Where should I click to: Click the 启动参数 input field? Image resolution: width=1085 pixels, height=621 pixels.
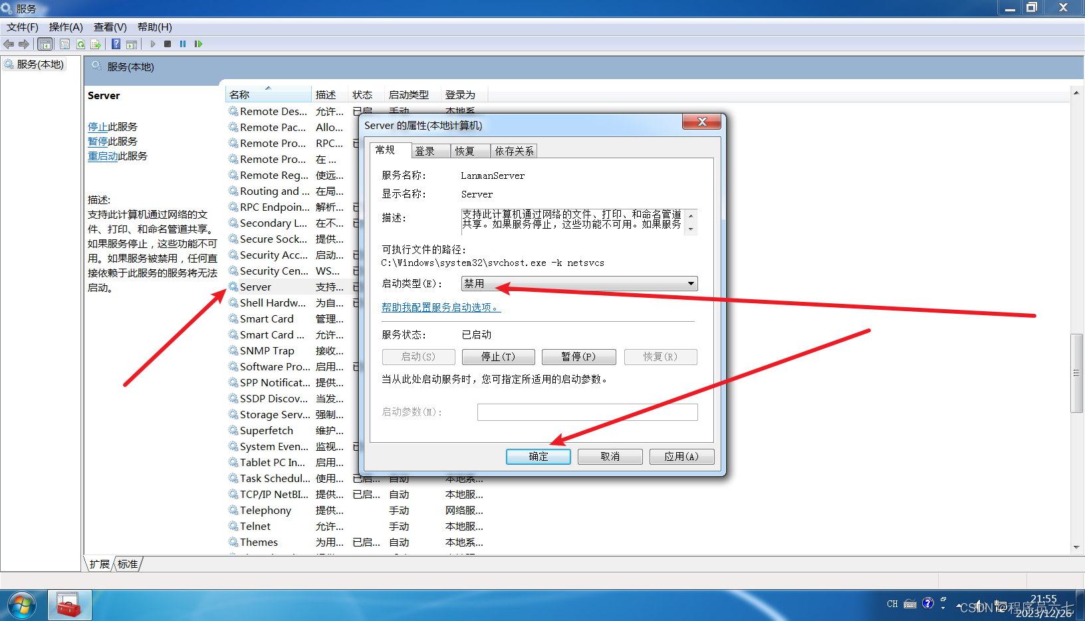587,412
